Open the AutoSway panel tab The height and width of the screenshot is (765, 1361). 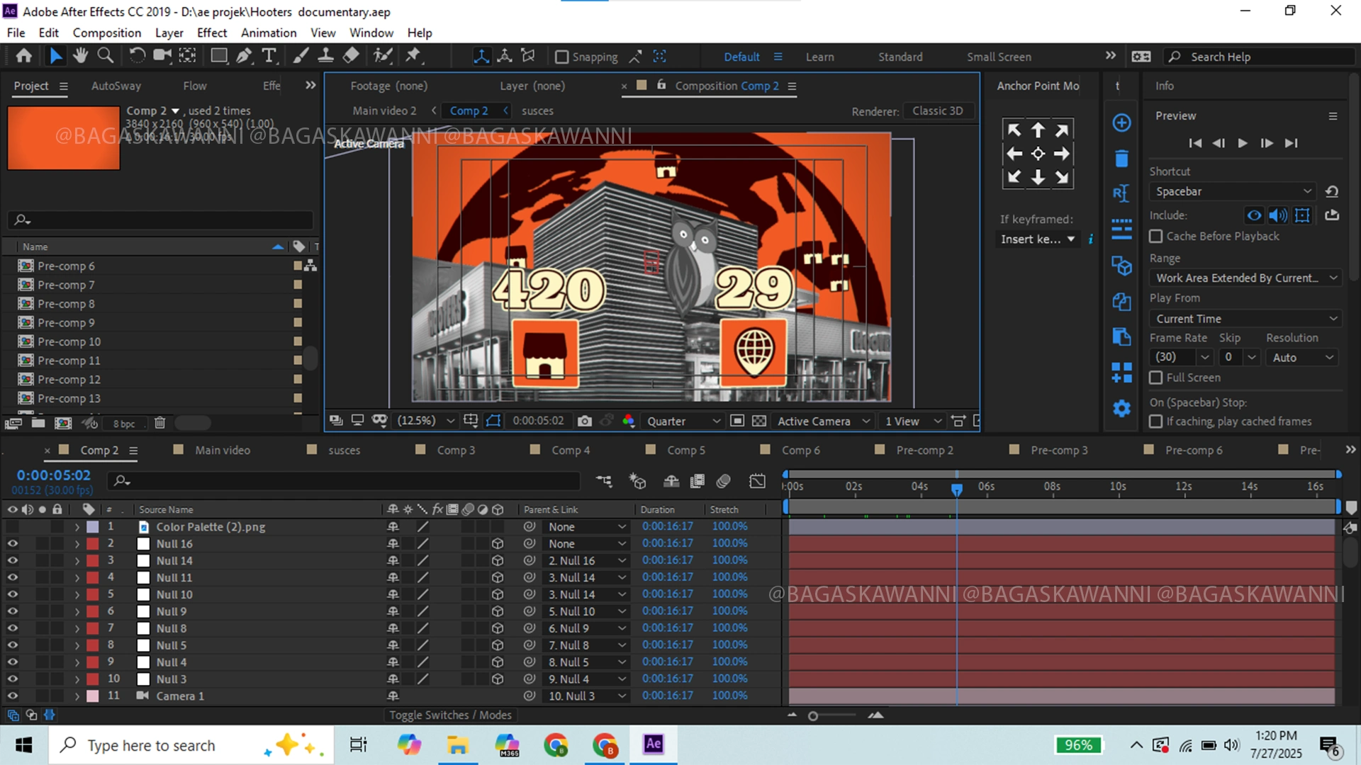click(116, 86)
